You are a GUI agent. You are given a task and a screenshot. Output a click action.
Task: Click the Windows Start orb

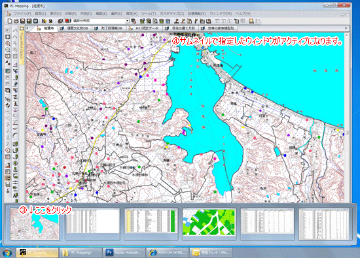tap(7, 253)
